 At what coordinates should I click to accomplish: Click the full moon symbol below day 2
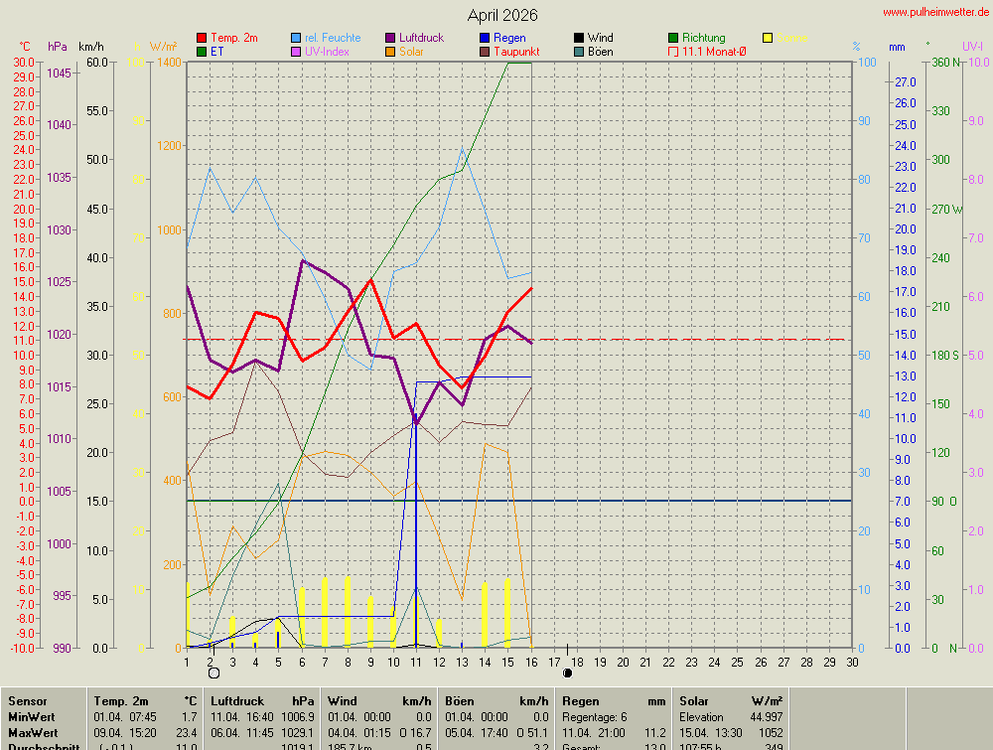[x=213, y=673]
